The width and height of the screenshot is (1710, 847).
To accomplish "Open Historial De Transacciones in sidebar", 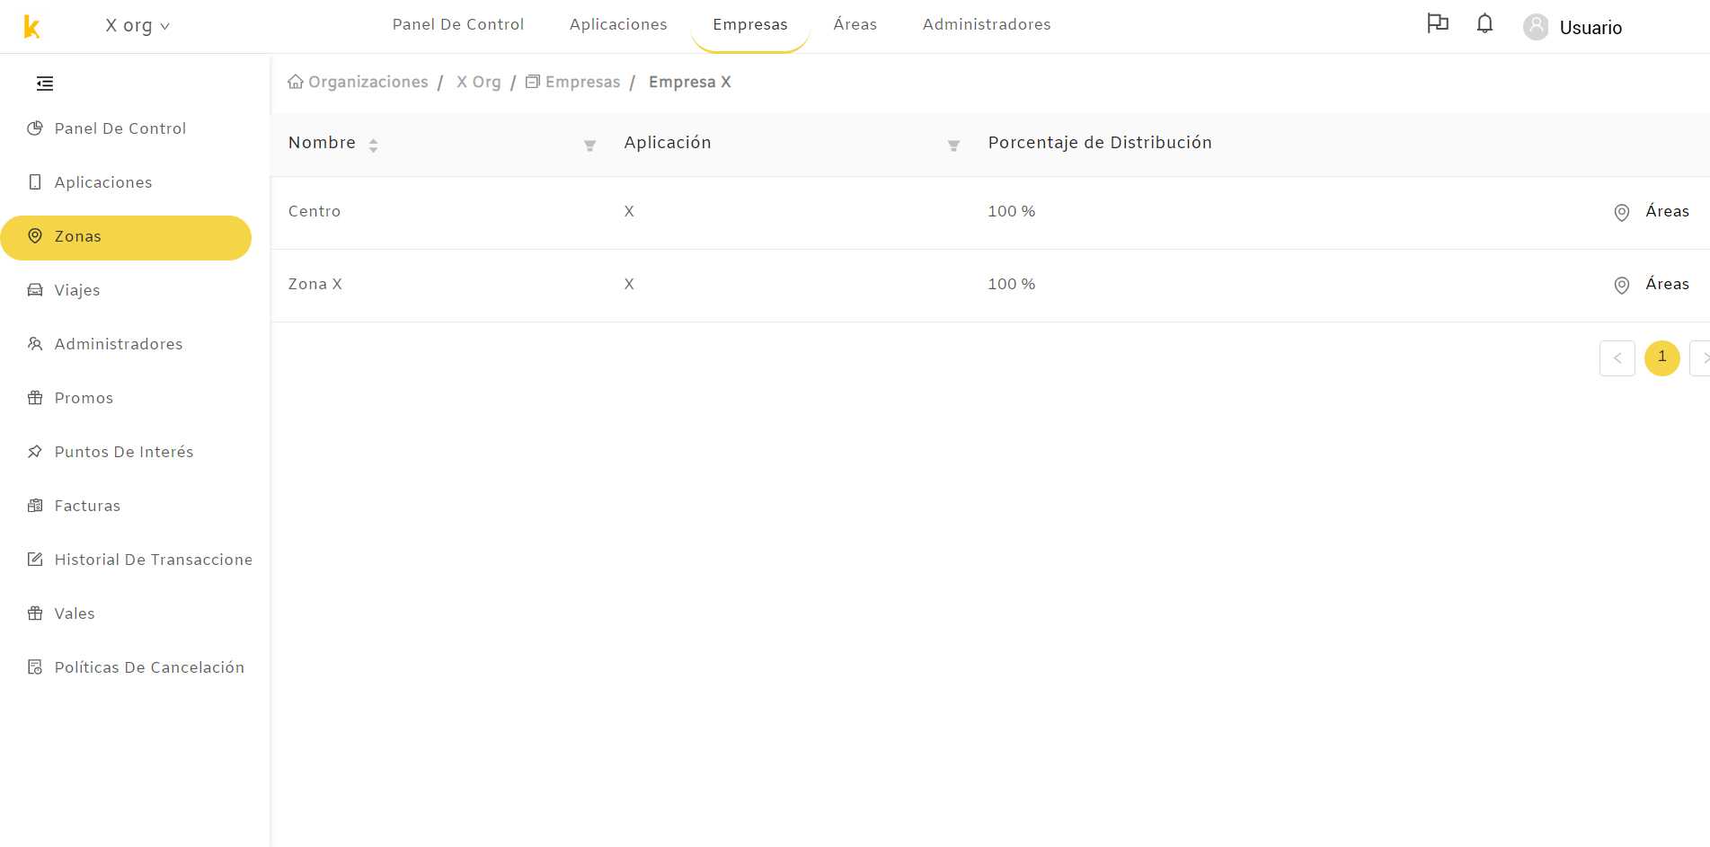I will pos(154,560).
